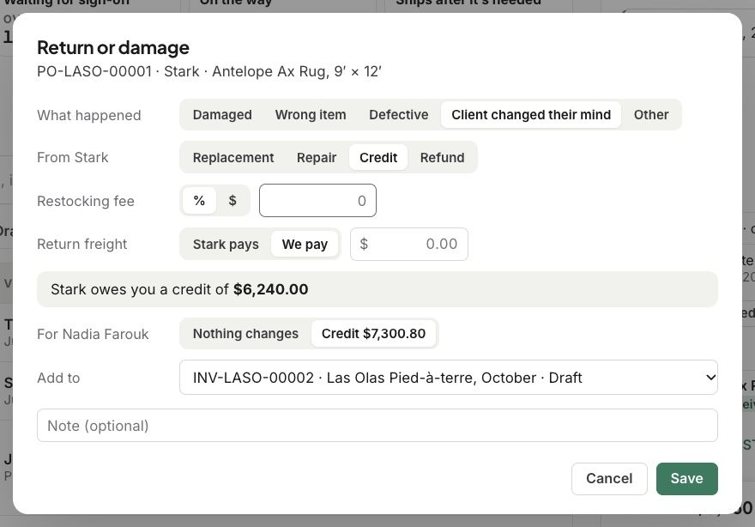Image resolution: width=755 pixels, height=527 pixels.
Task: Open the Add to invoice dropdown
Action: tap(448, 377)
